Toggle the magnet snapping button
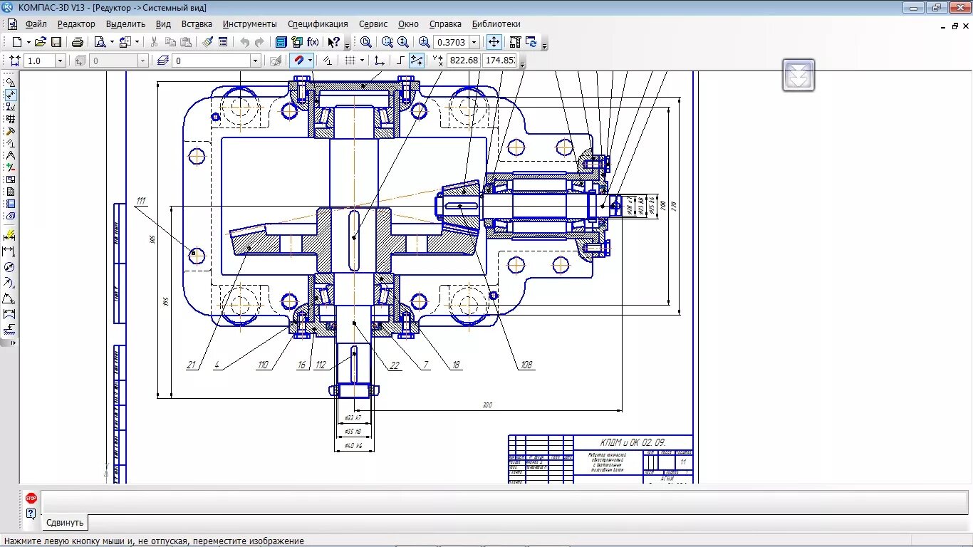Viewport: 973px width, 547px height. (299, 61)
